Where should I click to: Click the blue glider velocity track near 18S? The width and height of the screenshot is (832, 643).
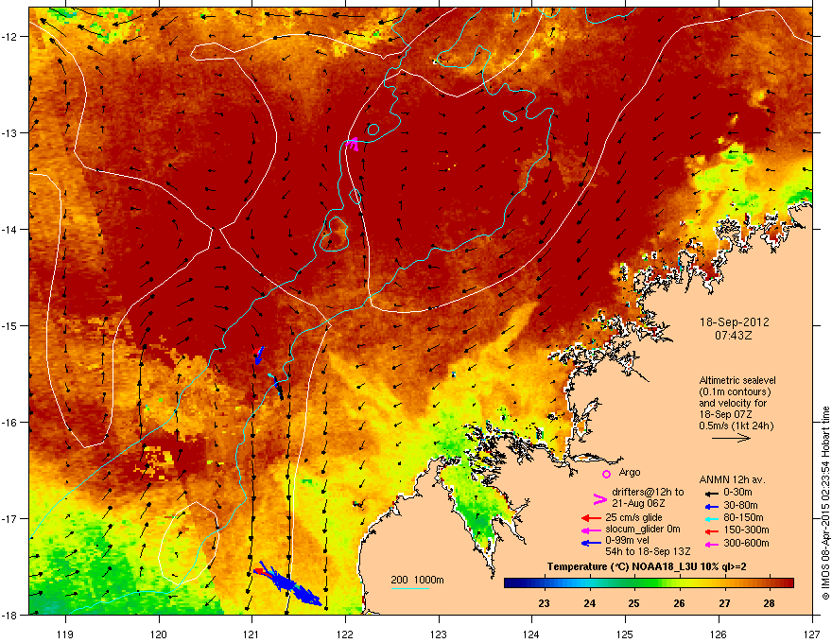coord(288,583)
